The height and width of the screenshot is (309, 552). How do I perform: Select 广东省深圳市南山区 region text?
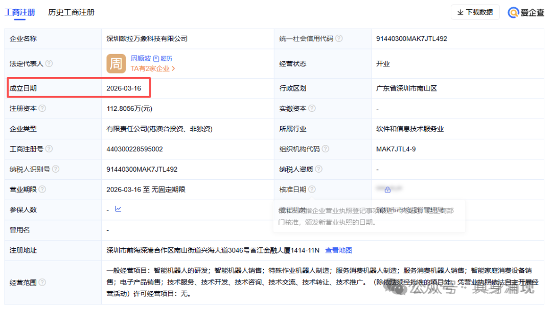click(x=407, y=88)
